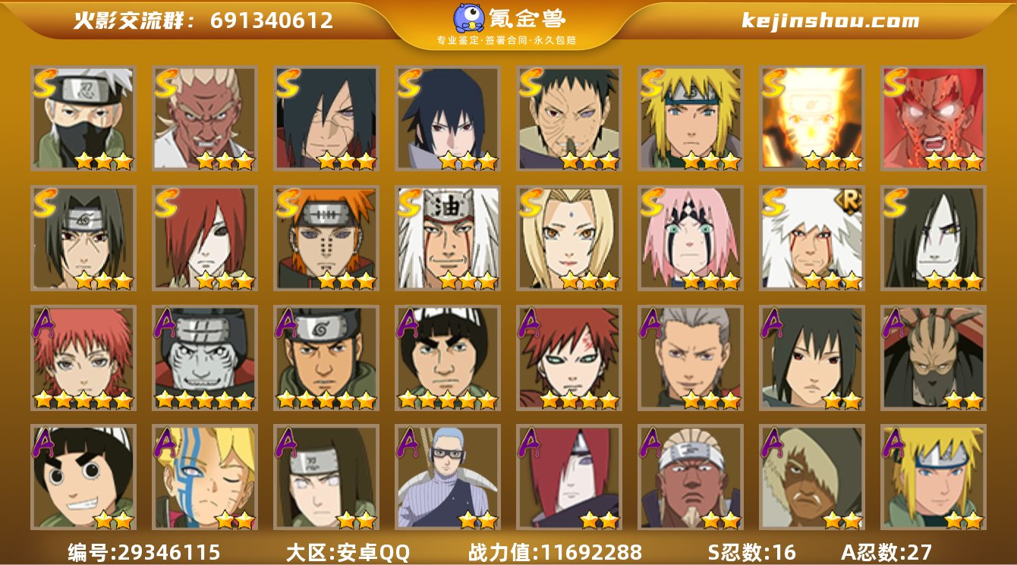Select bowl-cut Rock Lee grinning portrait
1017x565 pixels.
(83, 477)
